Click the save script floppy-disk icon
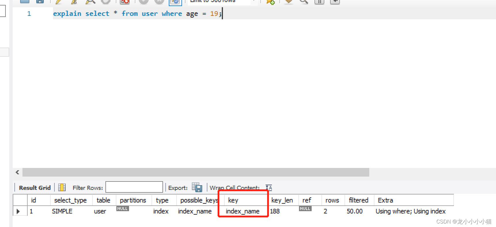The image size is (496, 227). (40, 1)
